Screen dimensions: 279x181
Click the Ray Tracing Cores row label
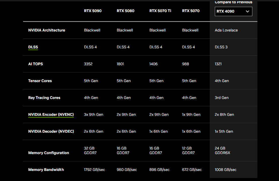(x=44, y=98)
